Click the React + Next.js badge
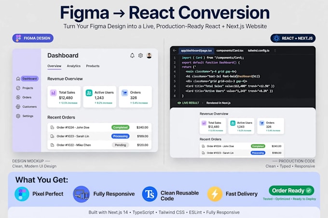328x218 pixels. click(x=293, y=38)
